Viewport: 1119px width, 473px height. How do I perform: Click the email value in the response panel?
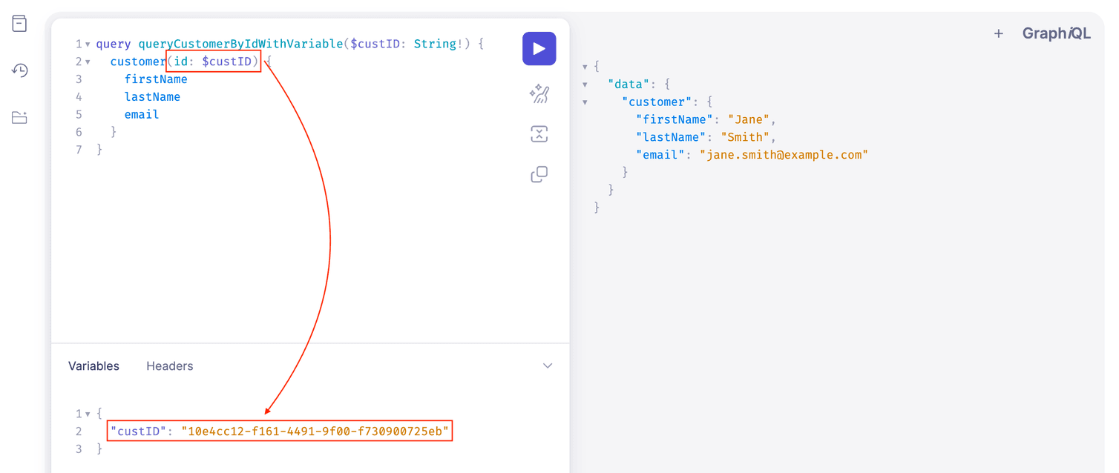coord(784,154)
